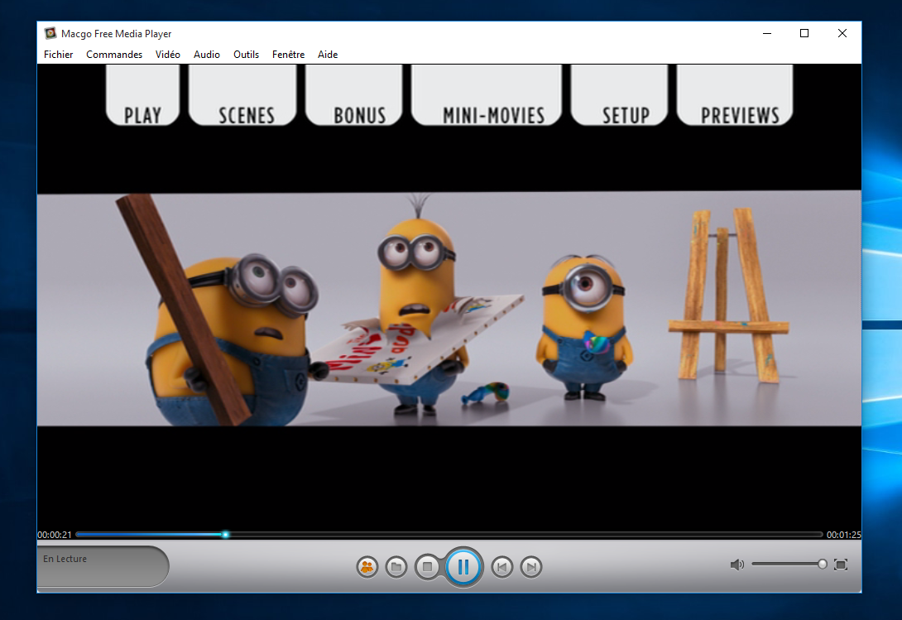Viewport: 902px width, 620px height.
Task: Select BONUS on the disc menu
Action: tap(354, 95)
